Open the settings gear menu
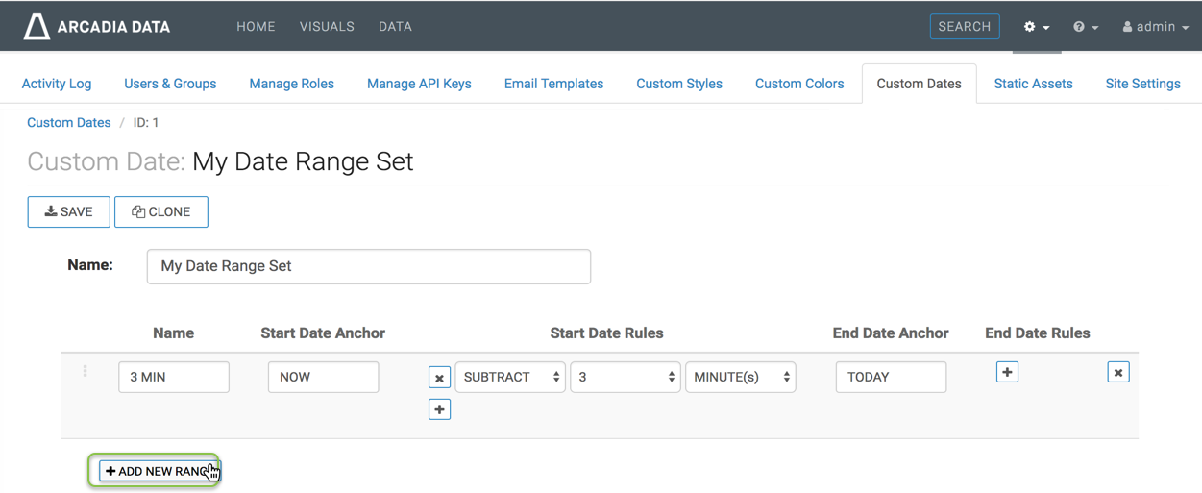 coord(1036,27)
